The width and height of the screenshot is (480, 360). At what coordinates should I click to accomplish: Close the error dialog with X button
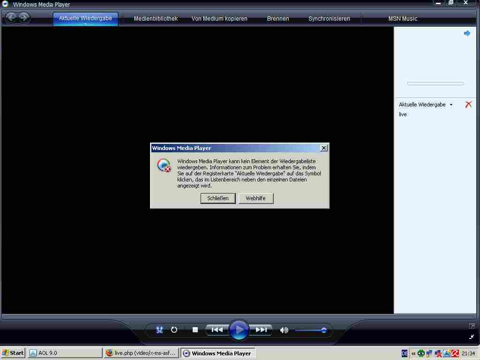(x=323, y=148)
